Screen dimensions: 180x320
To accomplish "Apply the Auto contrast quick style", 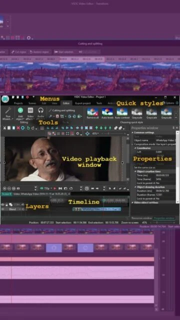I will 122,113.
